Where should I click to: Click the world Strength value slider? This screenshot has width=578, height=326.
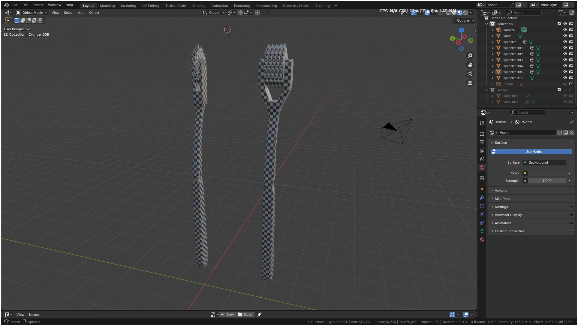point(546,181)
